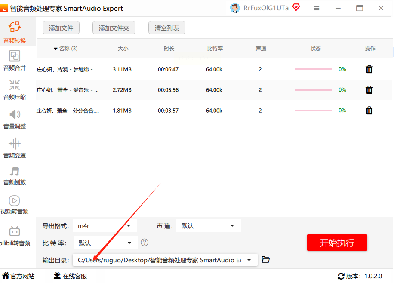Click the 状态 column header
The height and width of the screenshot is (283, 394).
315,49
